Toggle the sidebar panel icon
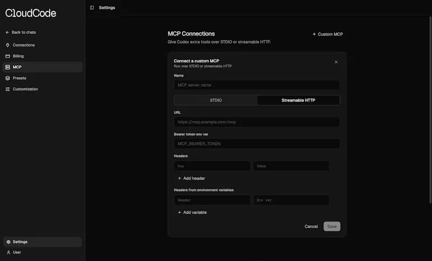Viewport: 432px width, 261px height. click(92, 8)
